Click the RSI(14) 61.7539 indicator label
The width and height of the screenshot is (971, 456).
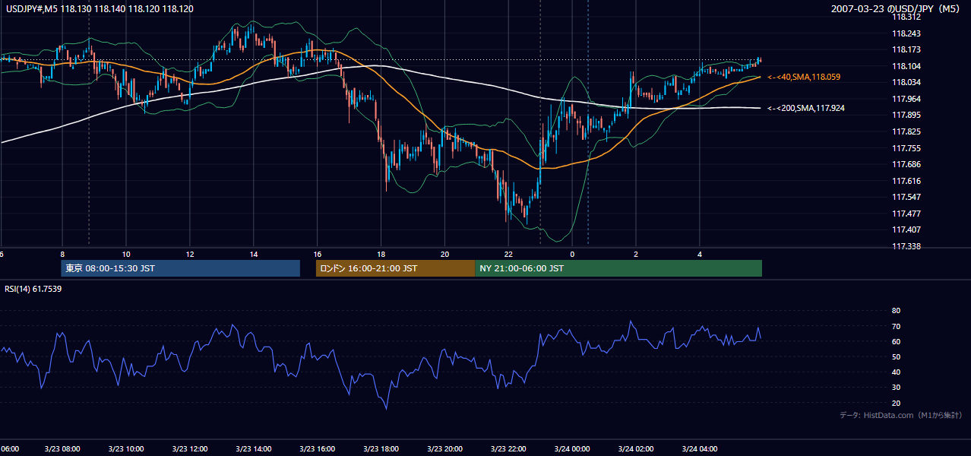point(33,289)
